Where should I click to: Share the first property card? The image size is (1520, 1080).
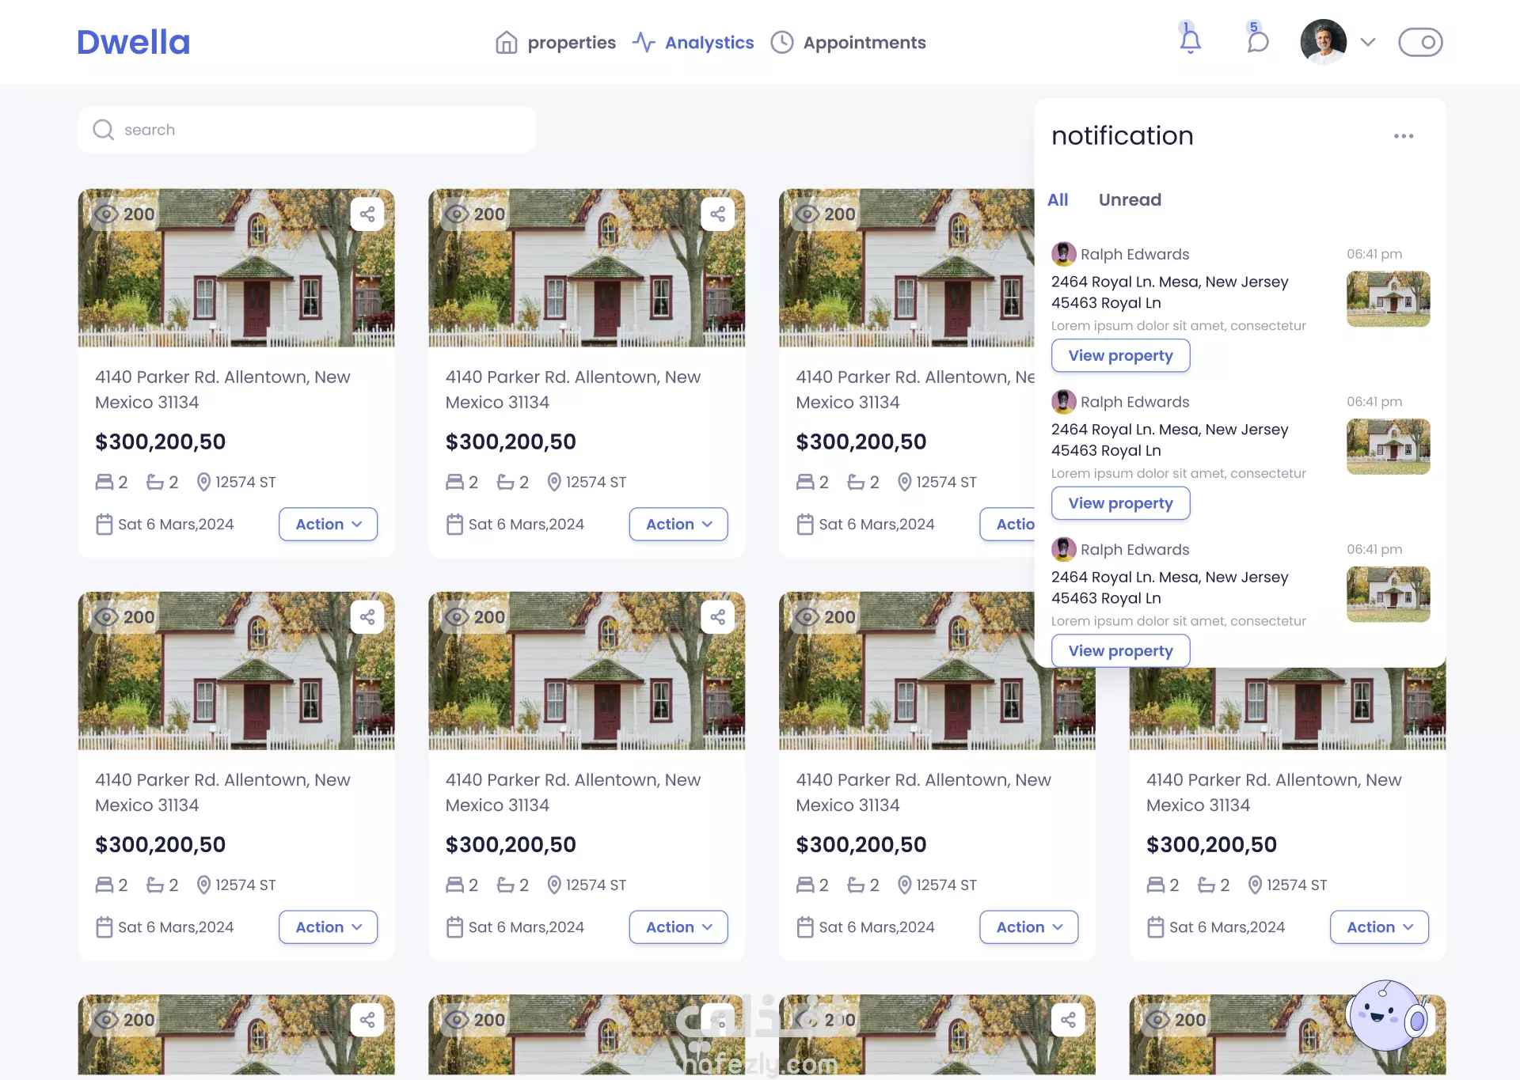click(x=367, y=214)
